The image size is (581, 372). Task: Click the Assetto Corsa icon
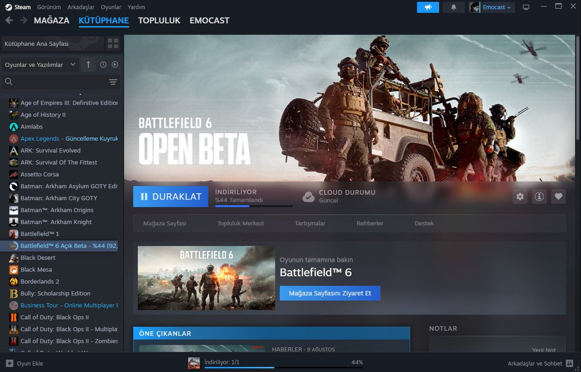pyautogui.click(x=14, y=174)
